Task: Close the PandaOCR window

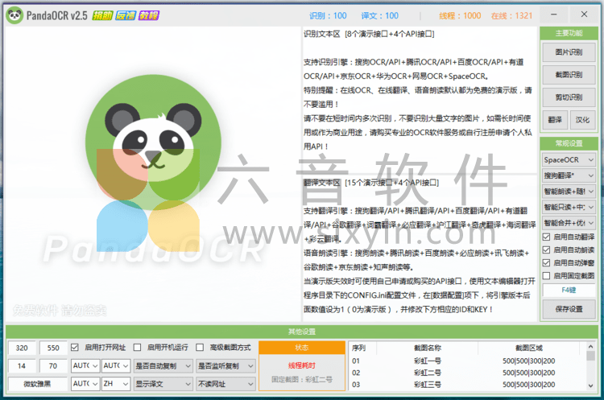Action: pos(584,14)
